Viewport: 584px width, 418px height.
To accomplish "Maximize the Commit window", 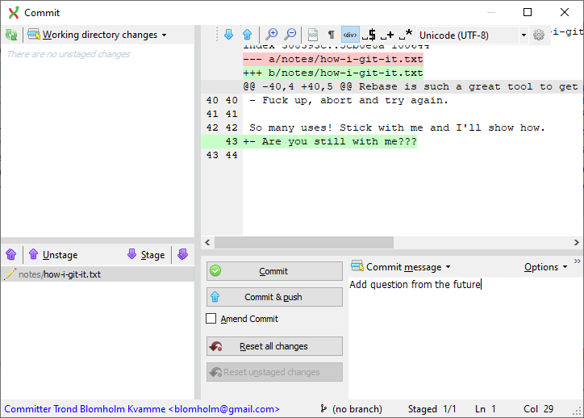I will (528, 12).
